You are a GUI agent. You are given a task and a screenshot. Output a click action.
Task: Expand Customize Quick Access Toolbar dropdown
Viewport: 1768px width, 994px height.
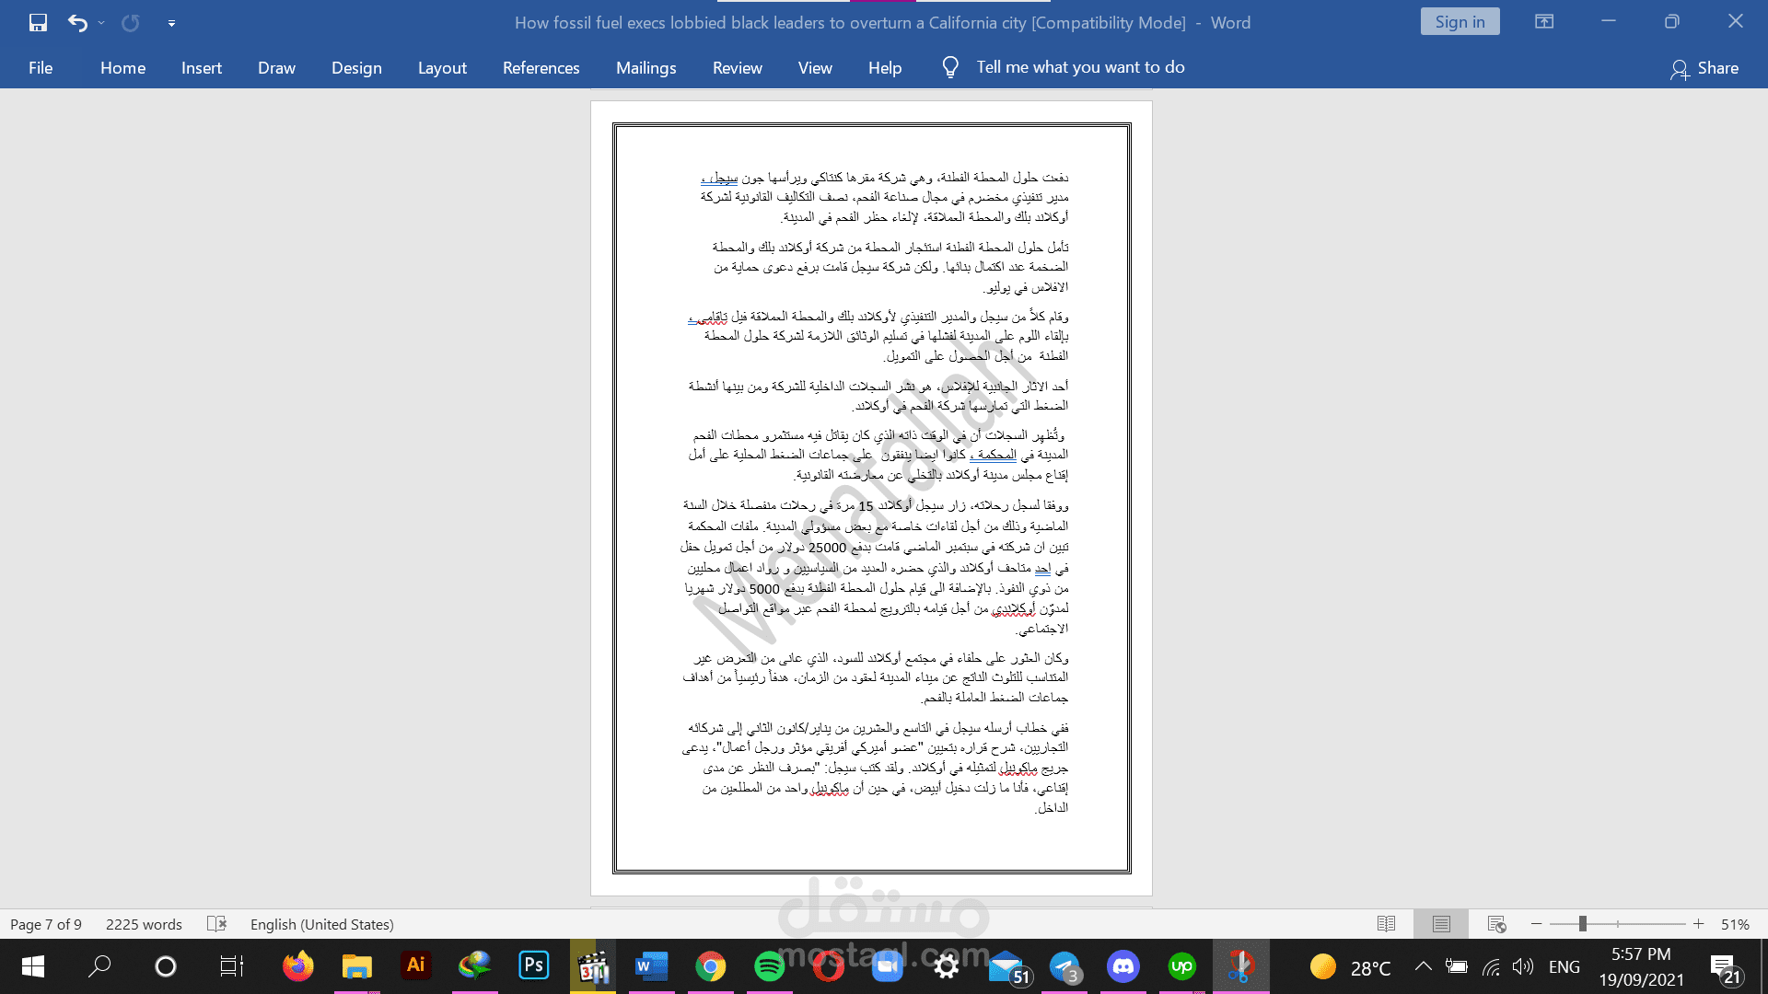(x=171, y=23)
